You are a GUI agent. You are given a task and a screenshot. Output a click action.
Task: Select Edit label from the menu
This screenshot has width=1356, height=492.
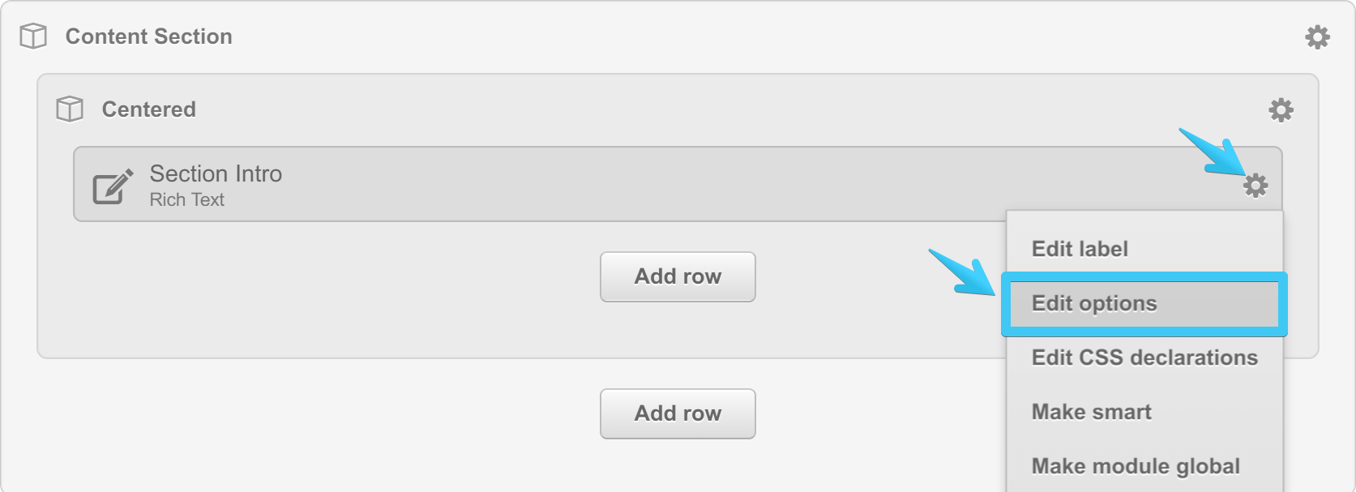tap(1080, 249)
